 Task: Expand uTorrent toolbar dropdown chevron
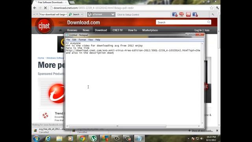click(x=113, y=15)
